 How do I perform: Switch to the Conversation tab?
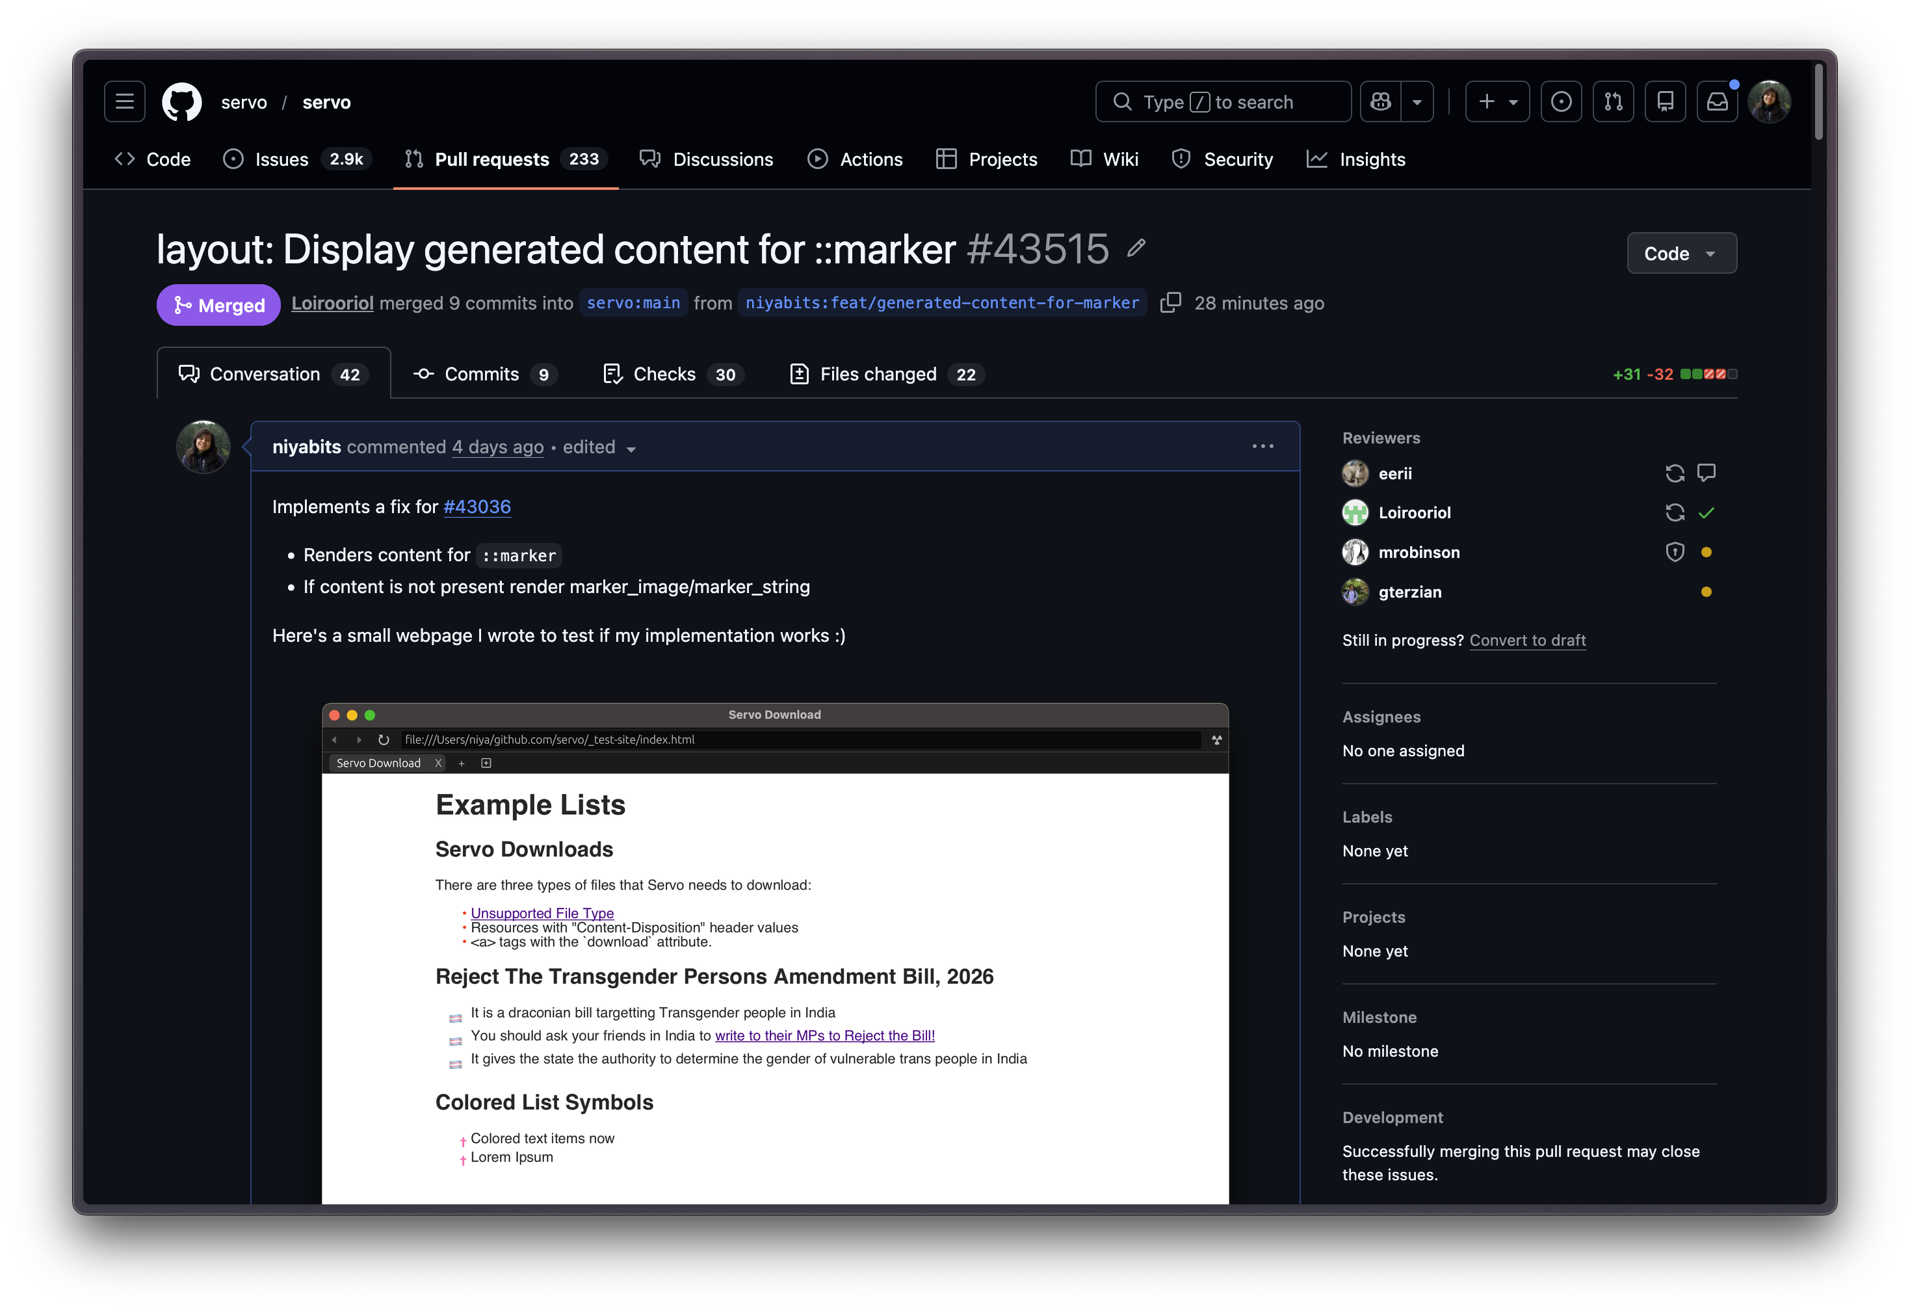tap(274, 374)
